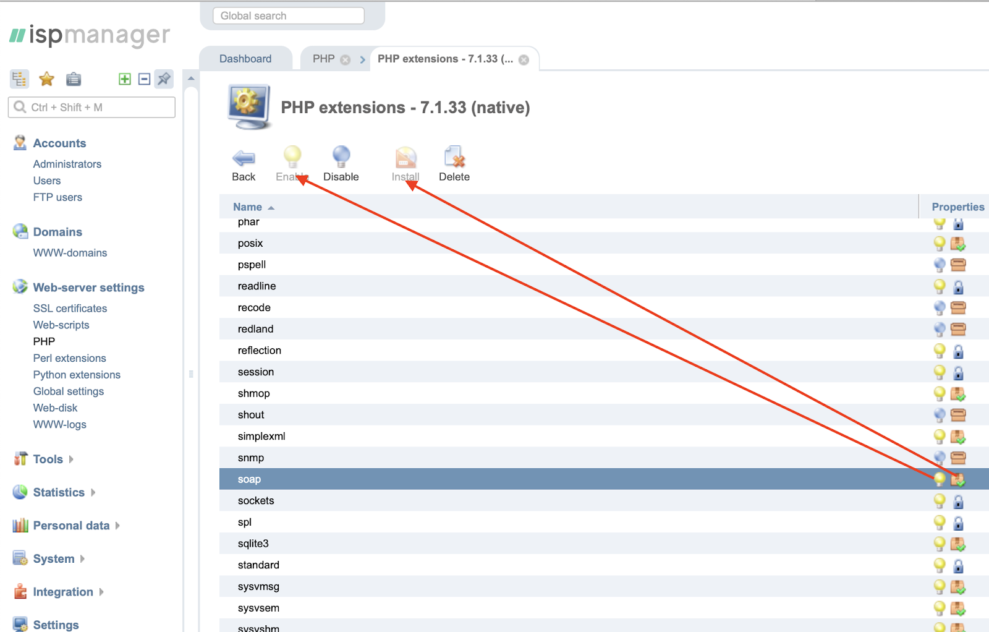Screen dimensions: 989x632
Task: Click the installed package icon in sqlite3 row
Action: pyautogui.click(x=958, y=544)
